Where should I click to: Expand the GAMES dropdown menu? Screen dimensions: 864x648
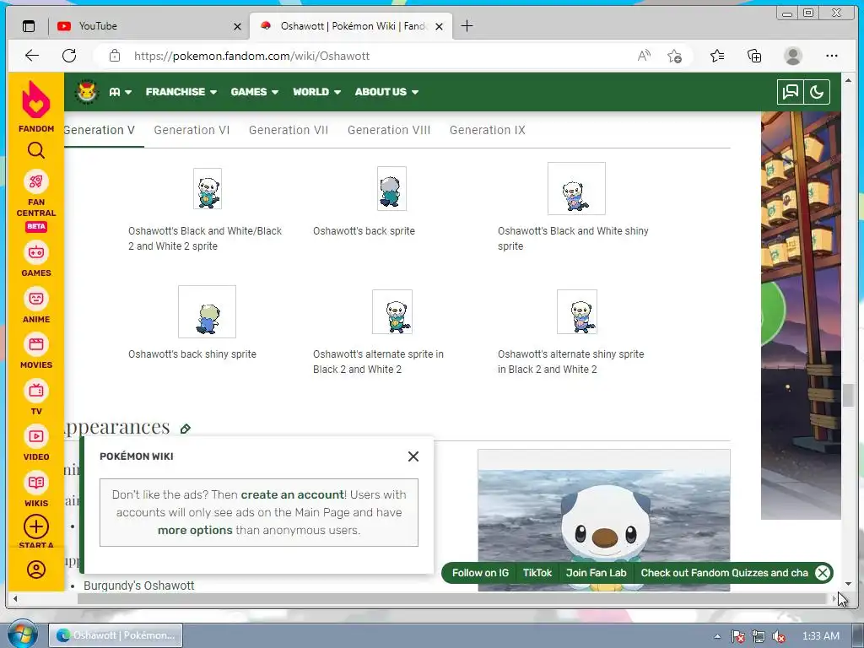tap(255, 92)
